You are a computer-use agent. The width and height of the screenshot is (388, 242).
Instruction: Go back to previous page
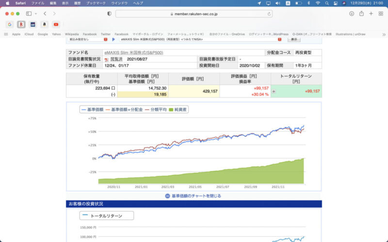pos(45,14)
